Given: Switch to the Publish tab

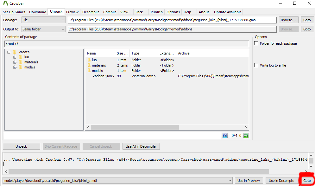Looking at the screenshot, I should tap(157, 12).
